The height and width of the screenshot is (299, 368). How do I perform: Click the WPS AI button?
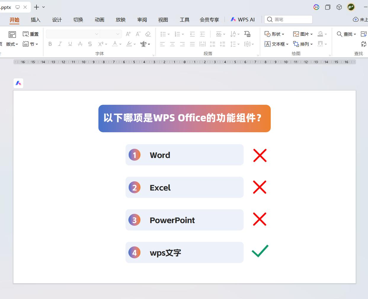pos(243,20)
